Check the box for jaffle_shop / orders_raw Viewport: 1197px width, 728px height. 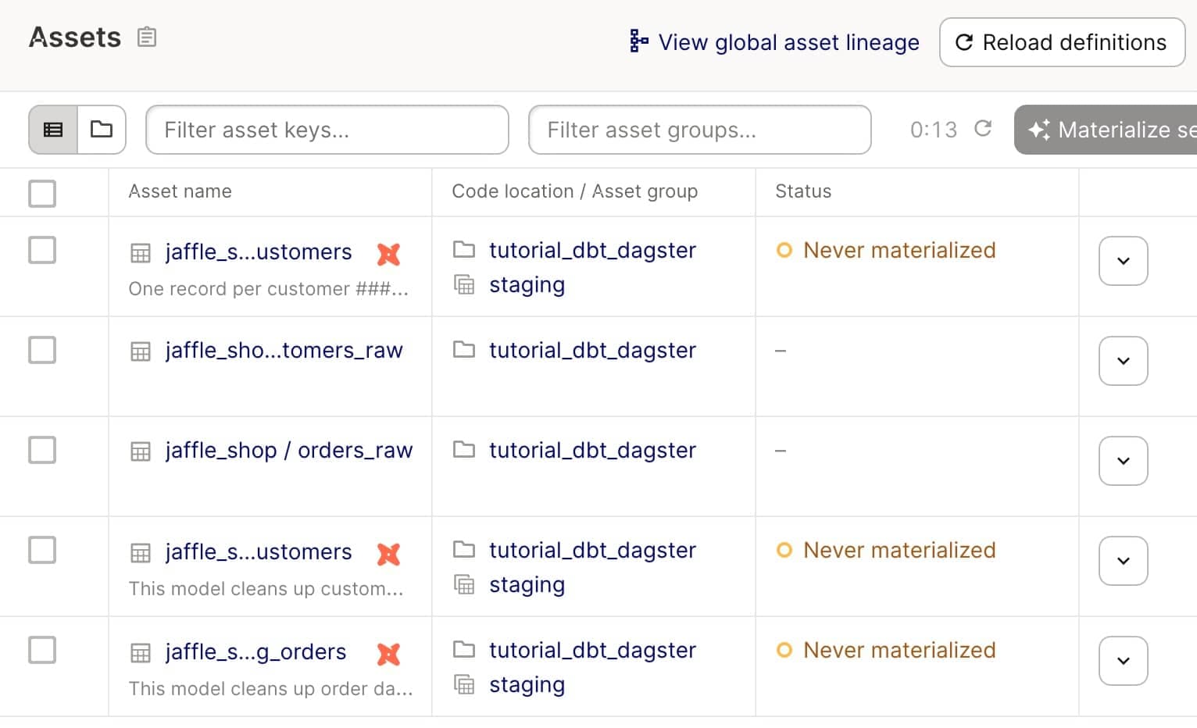(42, 450)
